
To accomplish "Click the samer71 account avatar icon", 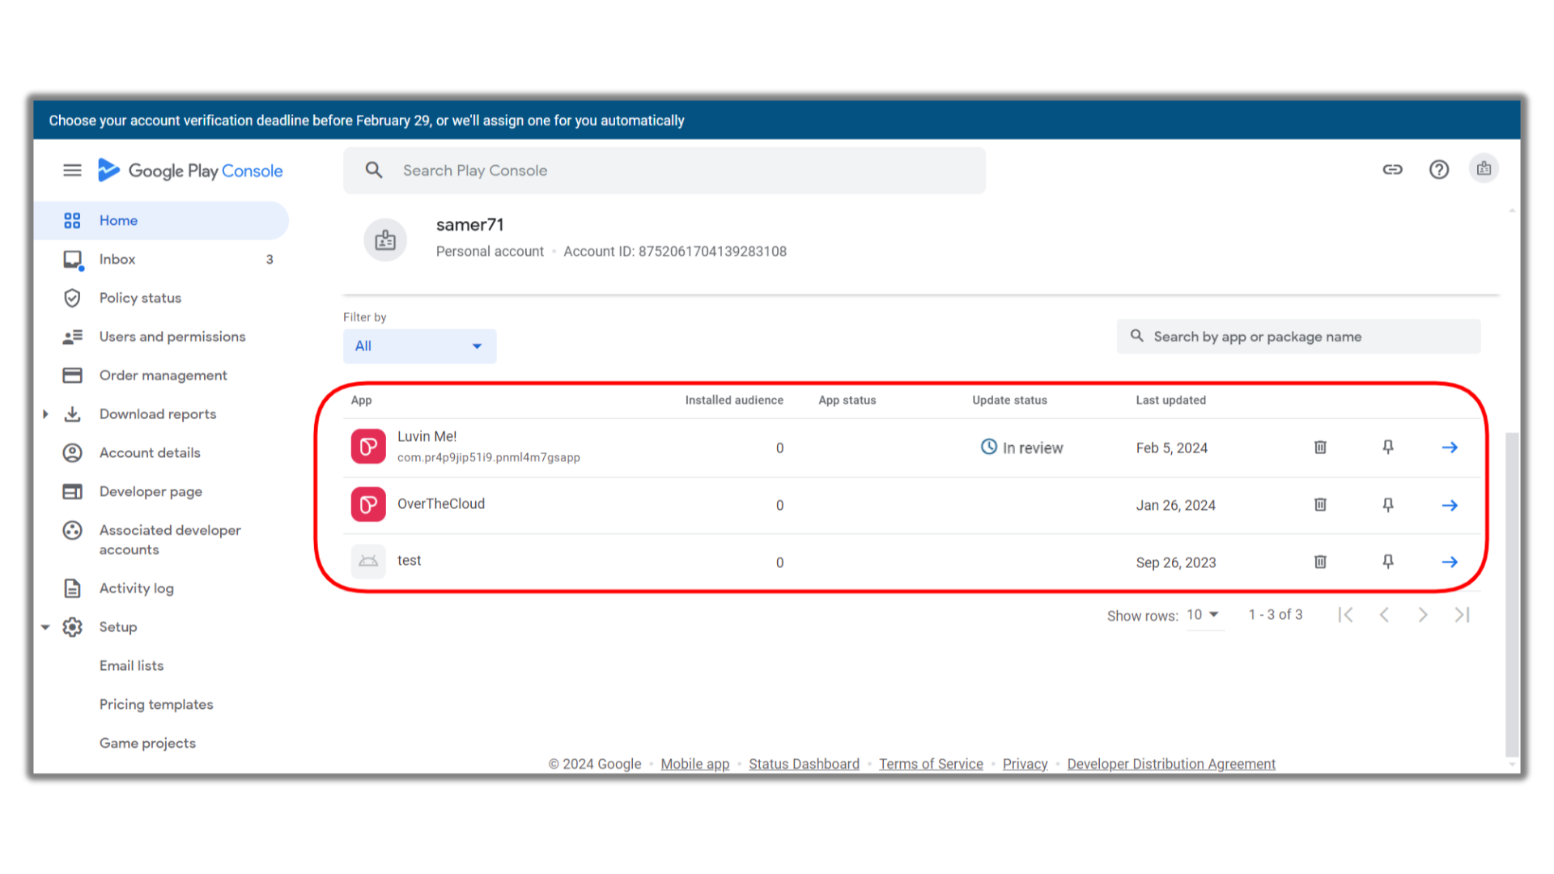I will tap(385, 240).
